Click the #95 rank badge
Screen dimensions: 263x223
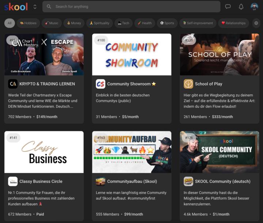12,40
